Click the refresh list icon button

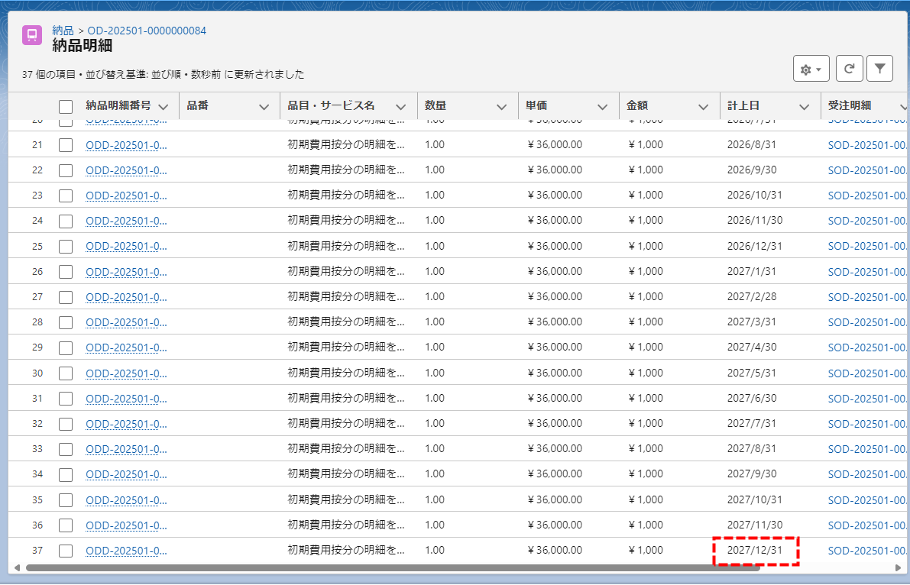tap(849, 69)
